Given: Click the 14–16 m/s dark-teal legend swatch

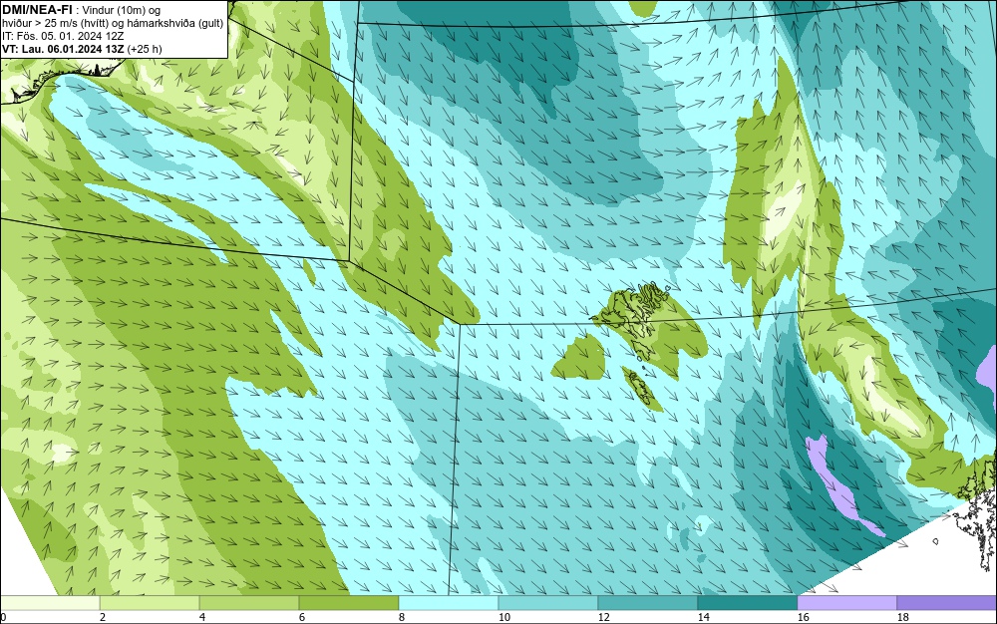Looking at the screenshot, I should pos(747,602).
